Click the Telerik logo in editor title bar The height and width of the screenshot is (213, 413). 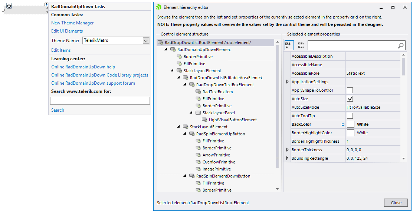(x=158, y=7)
